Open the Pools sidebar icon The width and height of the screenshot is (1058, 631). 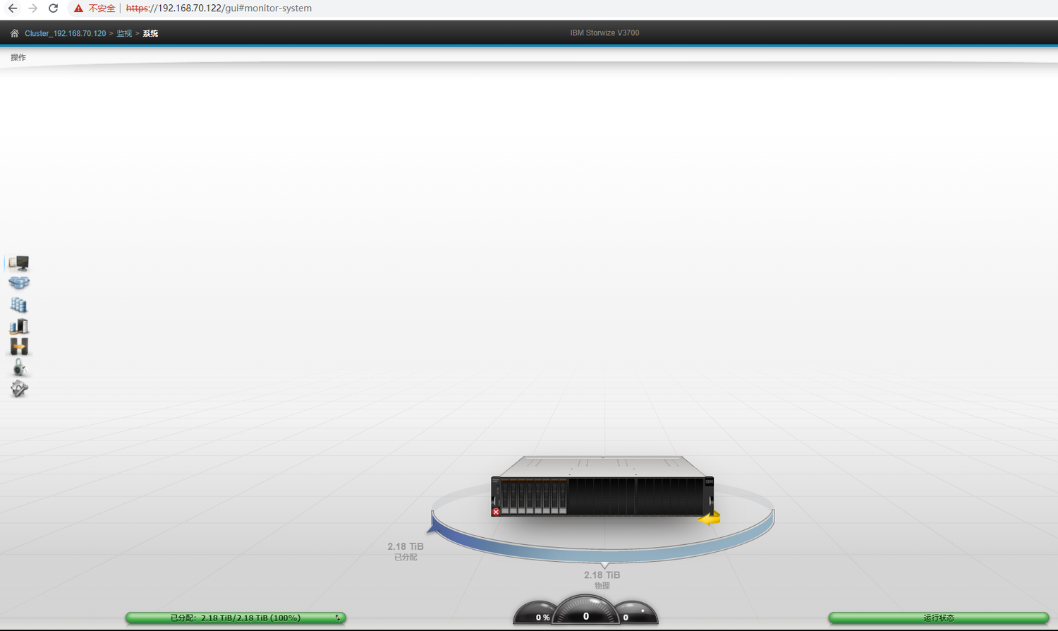[x=19, y=283]
